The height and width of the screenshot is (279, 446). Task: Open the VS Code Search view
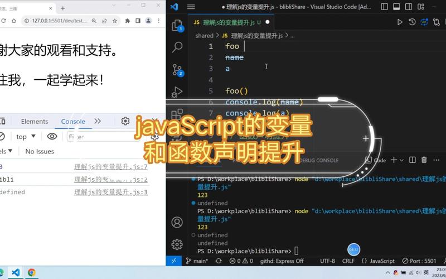177,47
